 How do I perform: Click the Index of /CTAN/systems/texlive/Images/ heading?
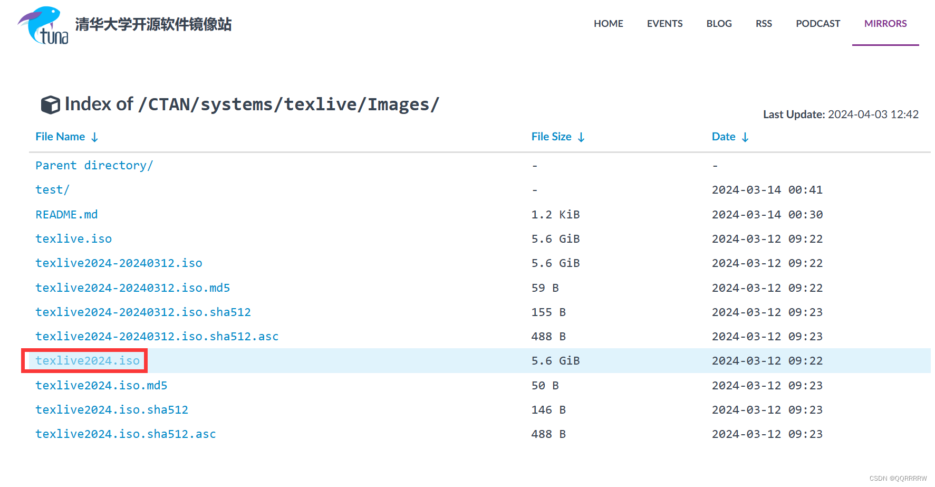coord(252,104)
